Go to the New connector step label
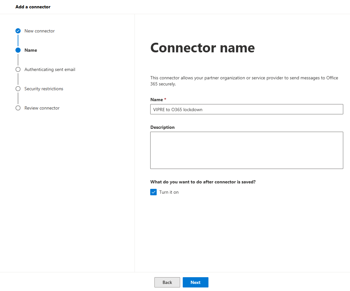 (x=40, y=31)
